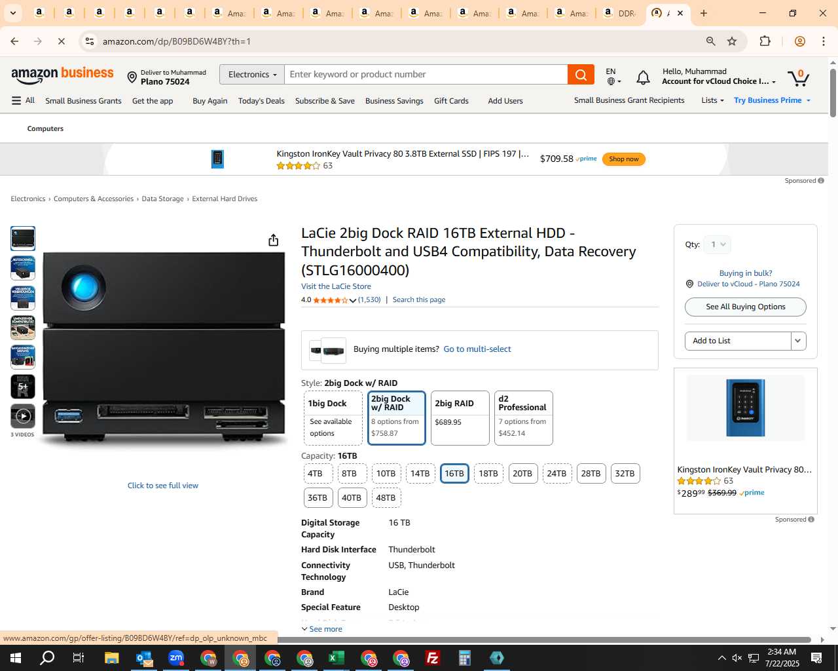The width and height of the screenshot is (838, 671).
Task: Click the Deliver to Plano 75024 location
Action: tap(167, 77)
